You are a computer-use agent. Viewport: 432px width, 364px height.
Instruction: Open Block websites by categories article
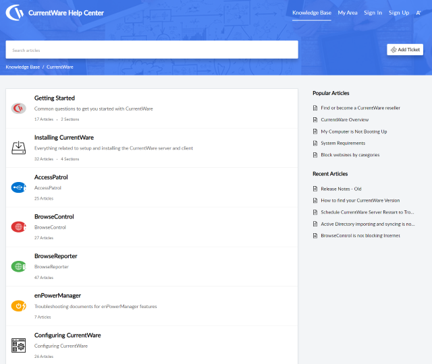coord(350,155)
